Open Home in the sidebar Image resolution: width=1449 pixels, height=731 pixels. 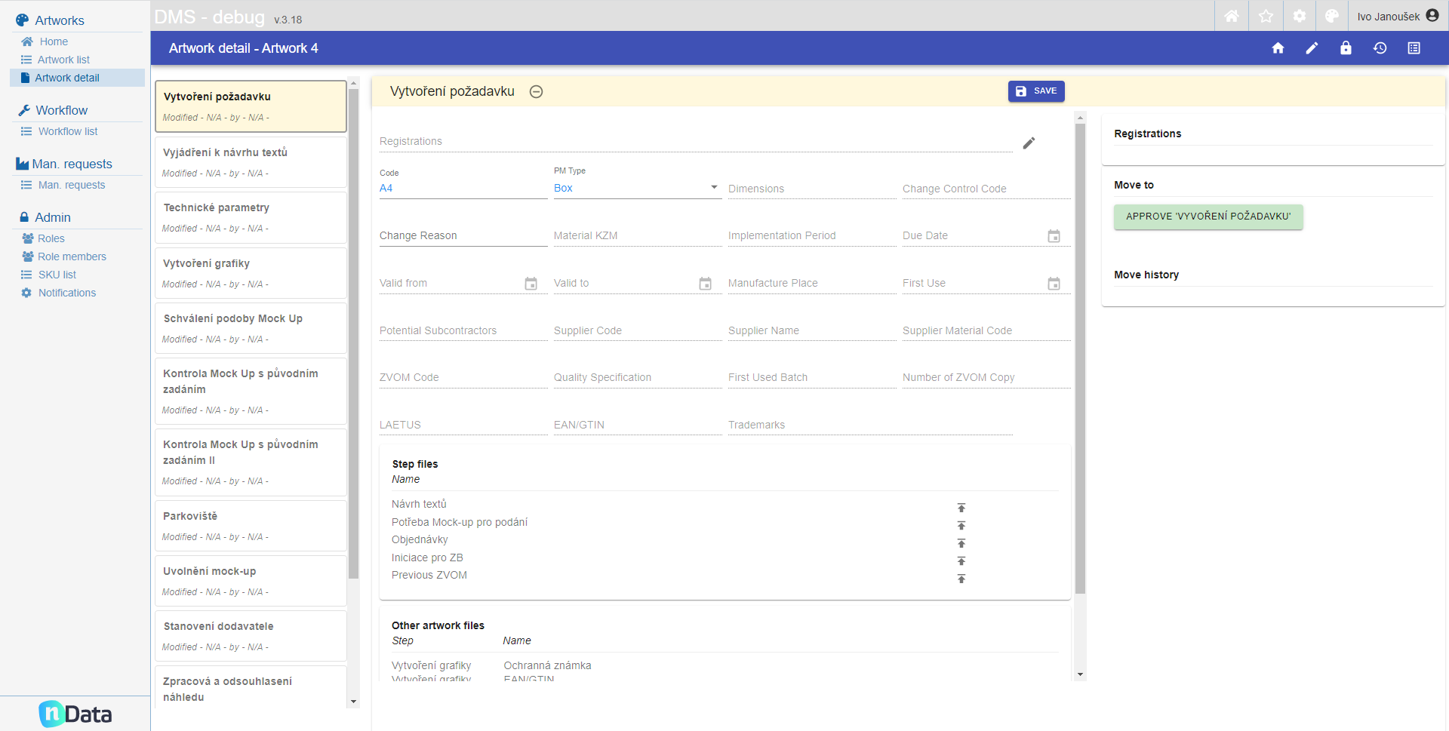pos(54,41)
